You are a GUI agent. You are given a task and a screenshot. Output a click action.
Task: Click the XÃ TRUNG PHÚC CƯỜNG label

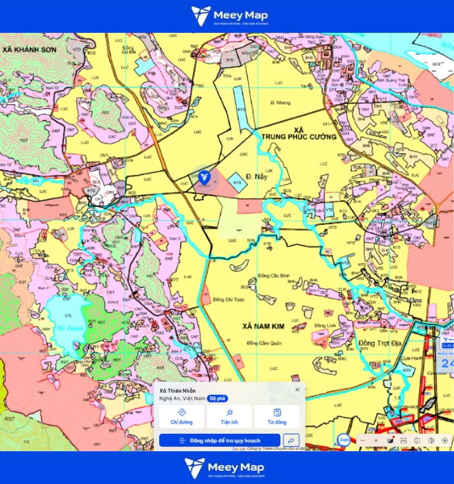click(299, 133)
